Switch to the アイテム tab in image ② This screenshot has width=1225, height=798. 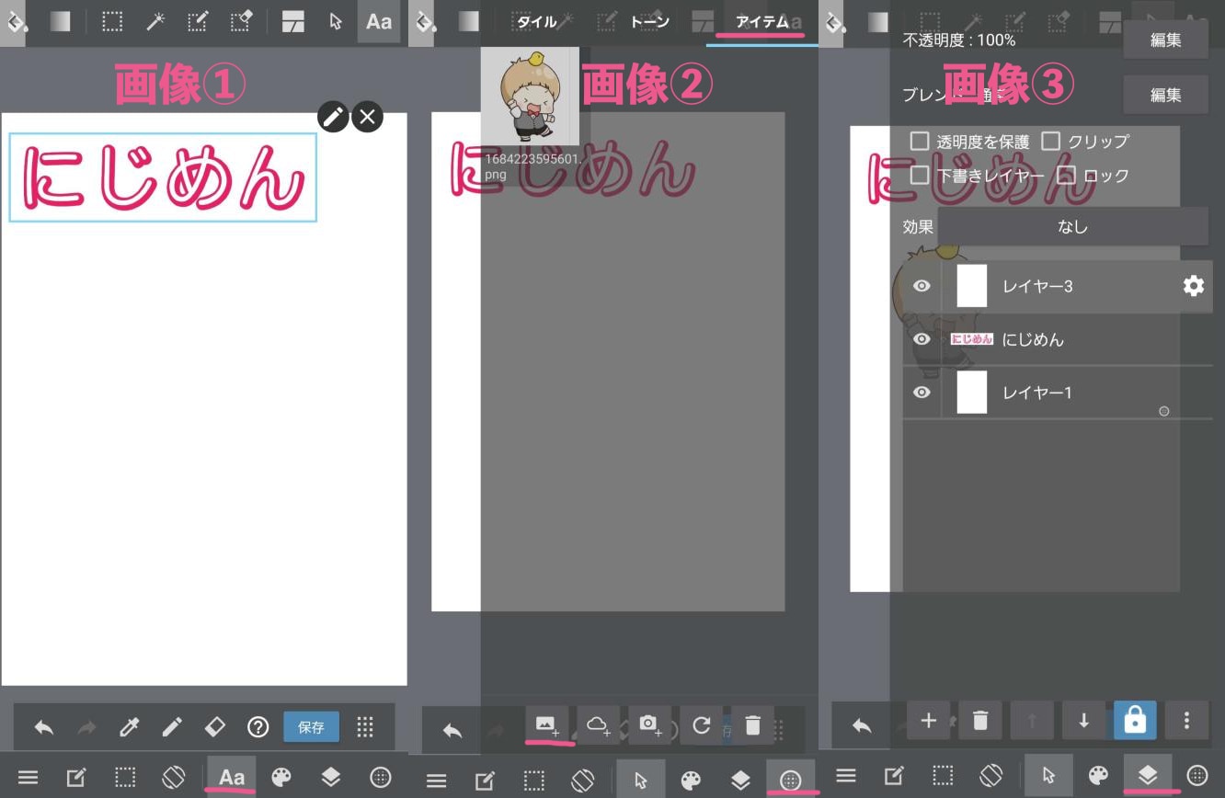[x=762, y=21]
